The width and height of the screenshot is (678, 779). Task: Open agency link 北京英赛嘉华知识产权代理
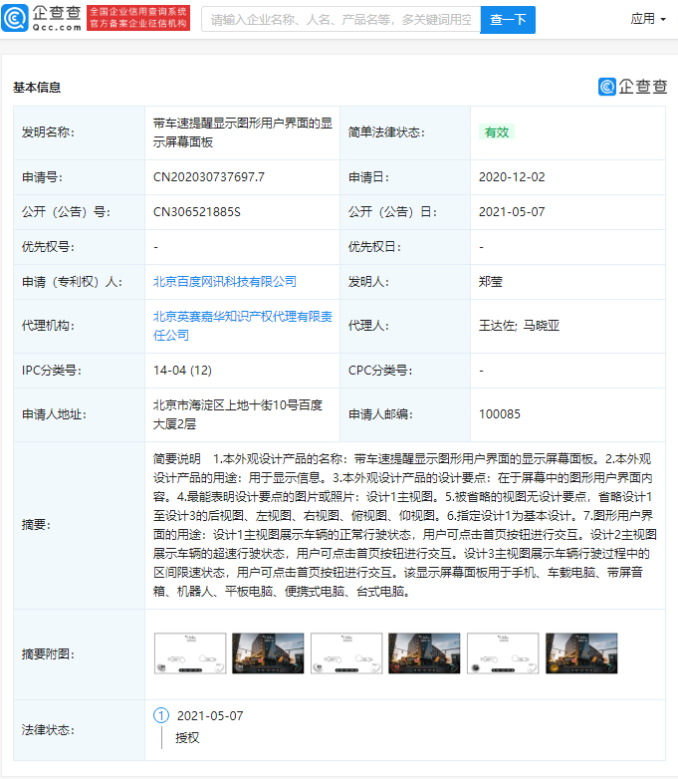tap(242, 326)
